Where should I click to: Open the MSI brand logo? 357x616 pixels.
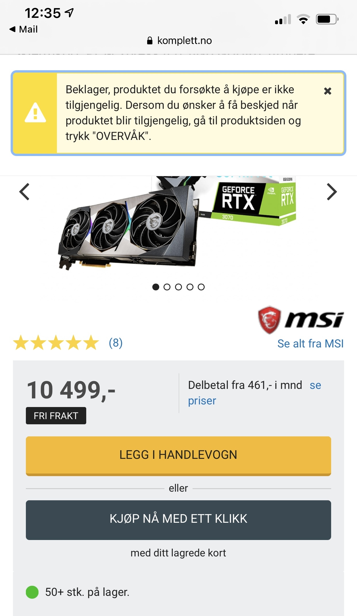(x=301, y=320)
